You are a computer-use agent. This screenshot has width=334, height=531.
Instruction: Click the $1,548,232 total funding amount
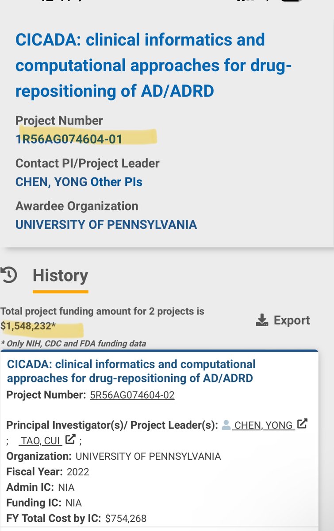tap(28, 327)
